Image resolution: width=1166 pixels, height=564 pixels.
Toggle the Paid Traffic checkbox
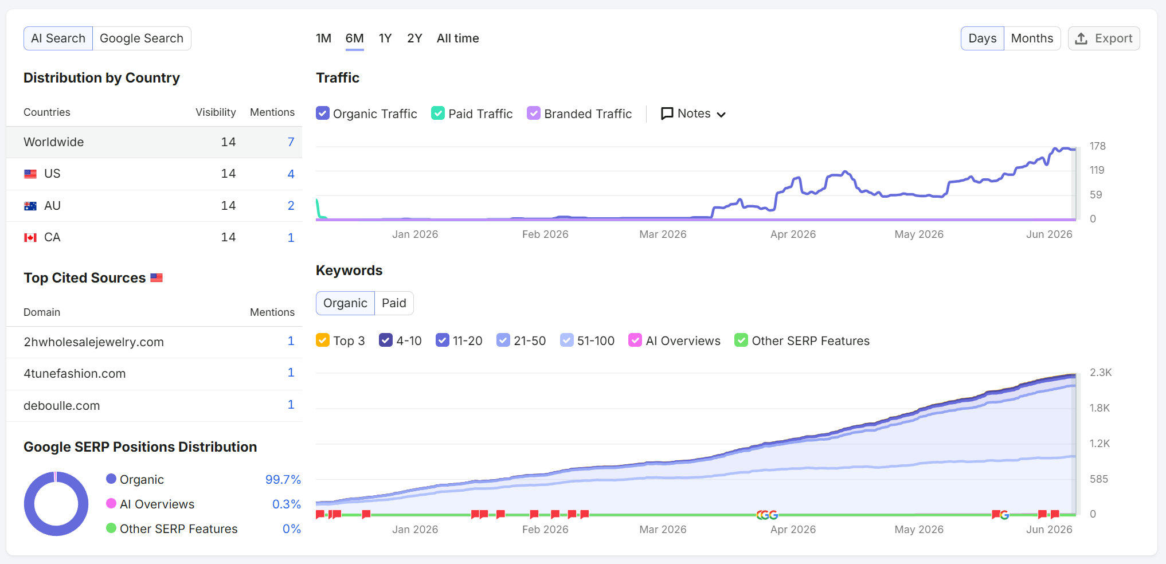click(x=438, y=113)
